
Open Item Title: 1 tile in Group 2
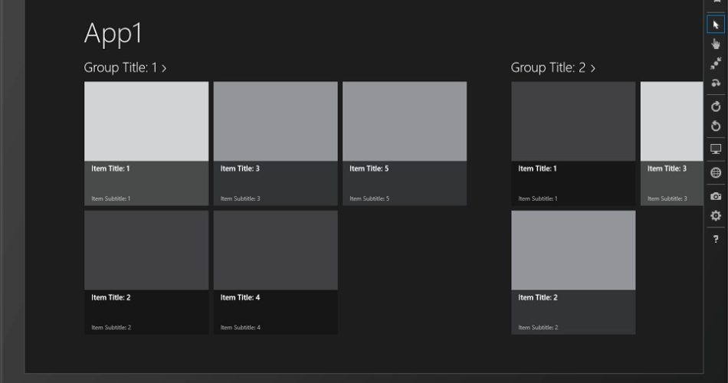[x=572, y=143]
